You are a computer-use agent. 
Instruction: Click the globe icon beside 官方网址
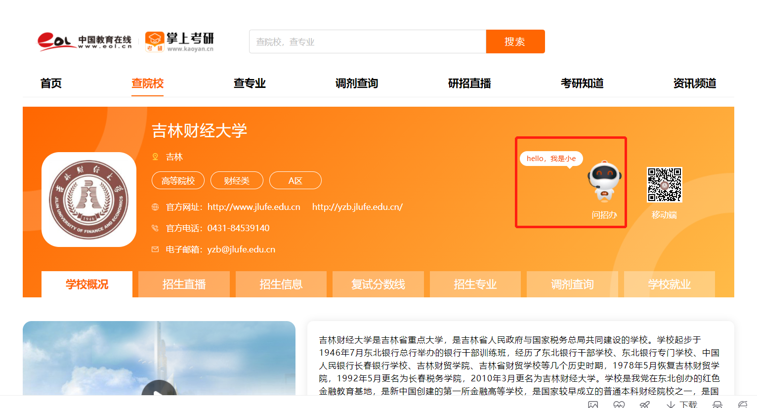(x=155, y=207)
